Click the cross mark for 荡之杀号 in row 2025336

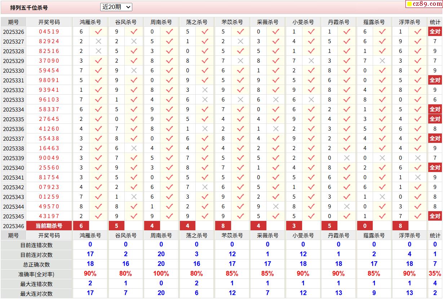tap(205, 129)
